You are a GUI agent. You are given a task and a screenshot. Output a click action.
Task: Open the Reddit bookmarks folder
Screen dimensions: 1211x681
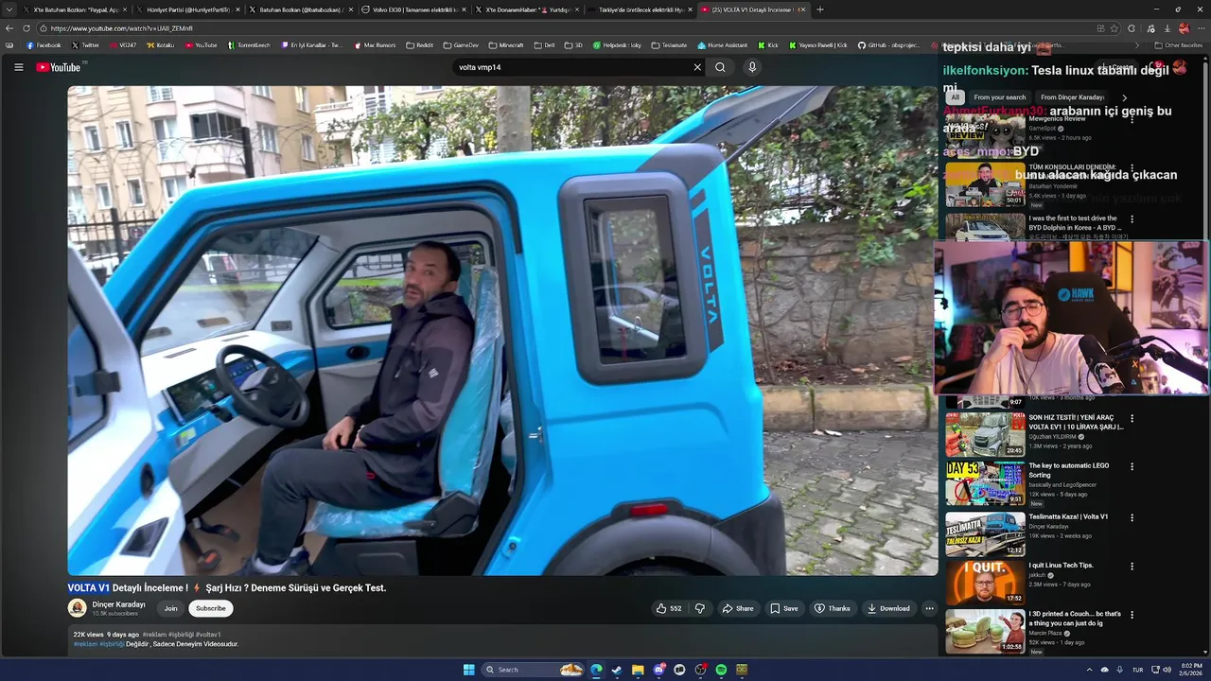(419, 45)
